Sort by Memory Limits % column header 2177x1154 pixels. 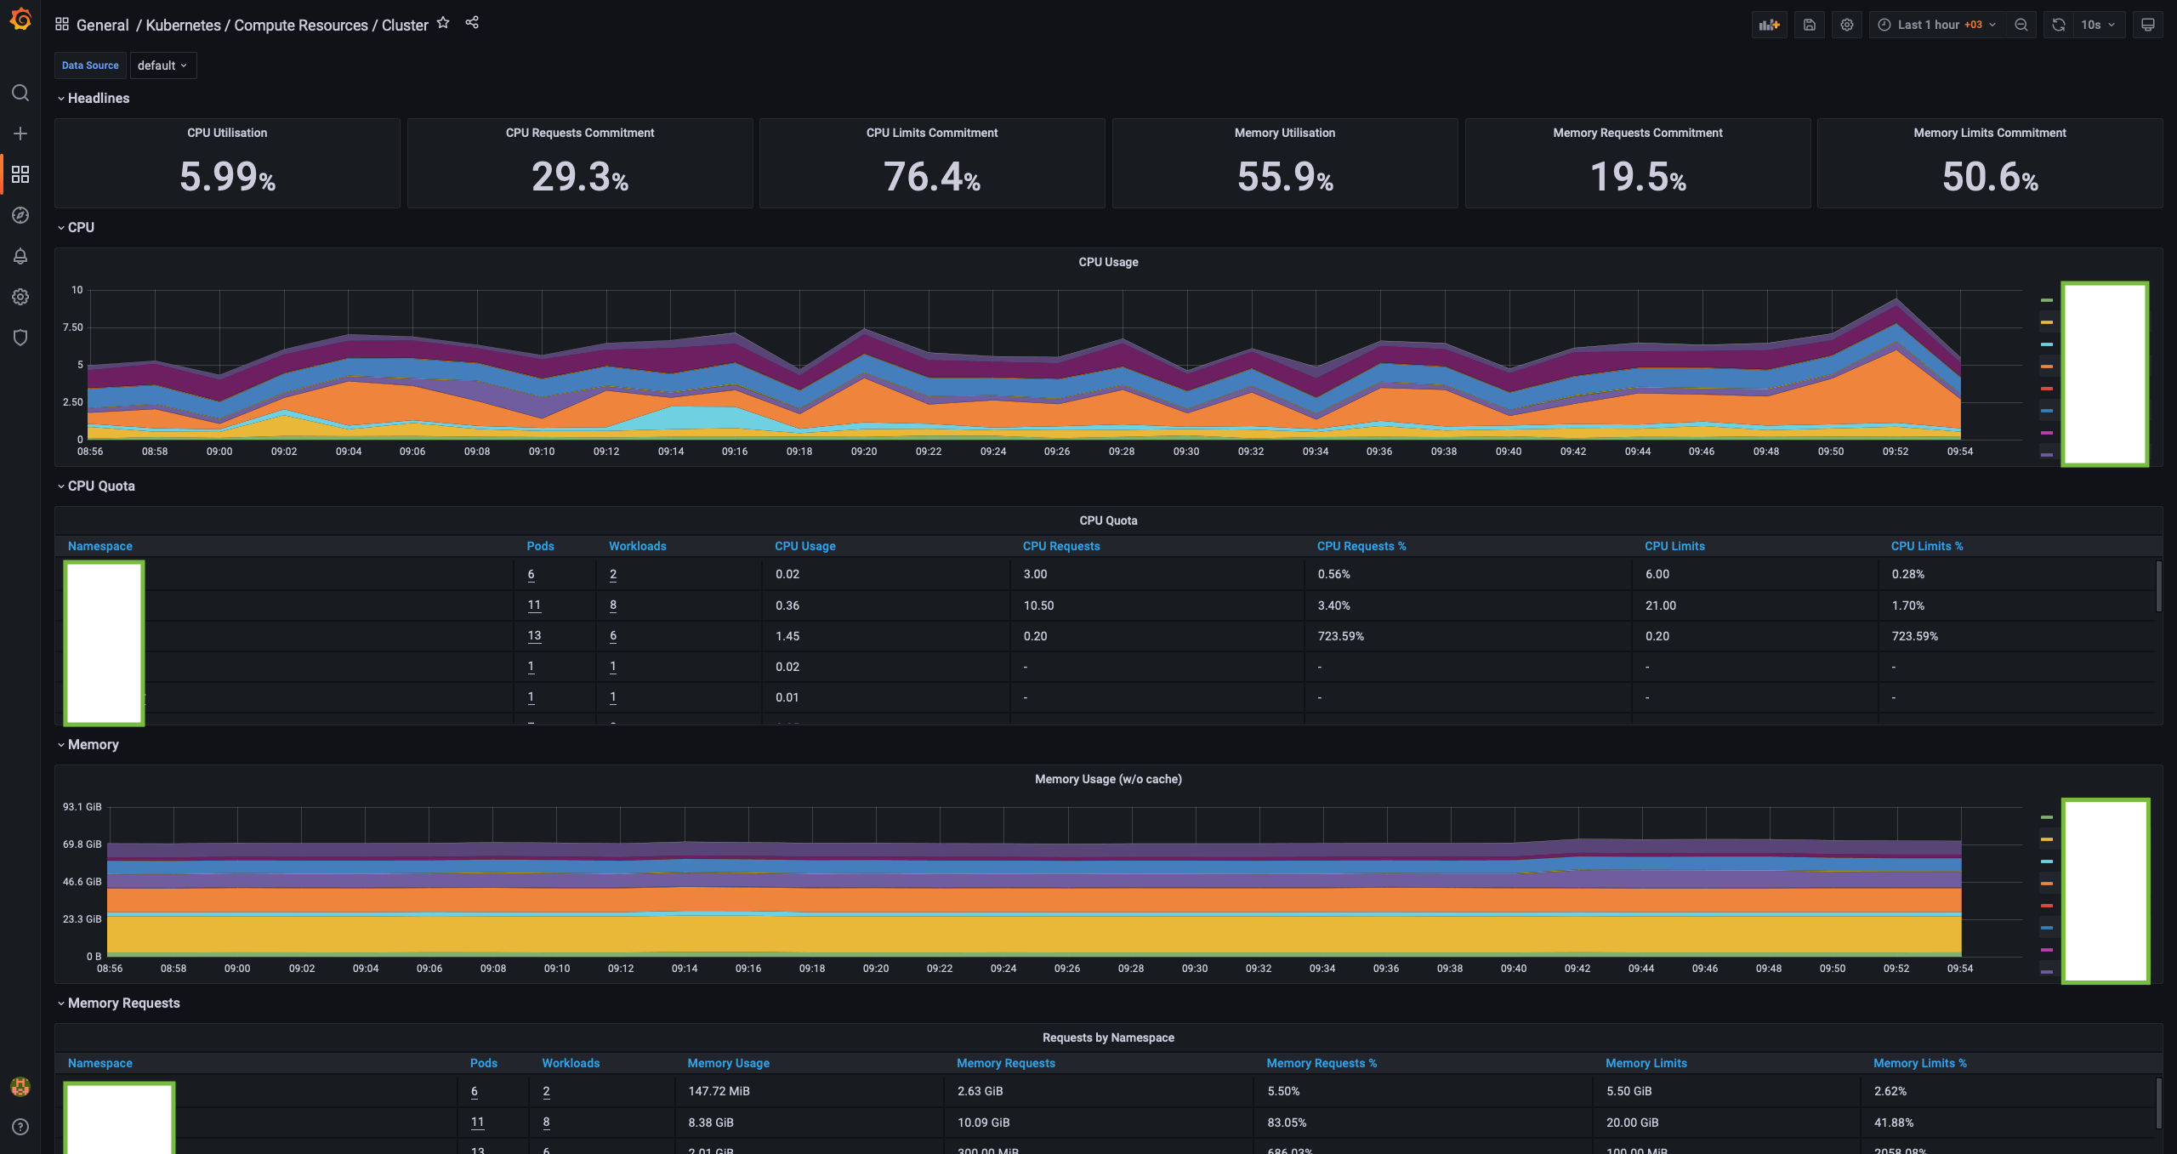click(1920, 1063)
